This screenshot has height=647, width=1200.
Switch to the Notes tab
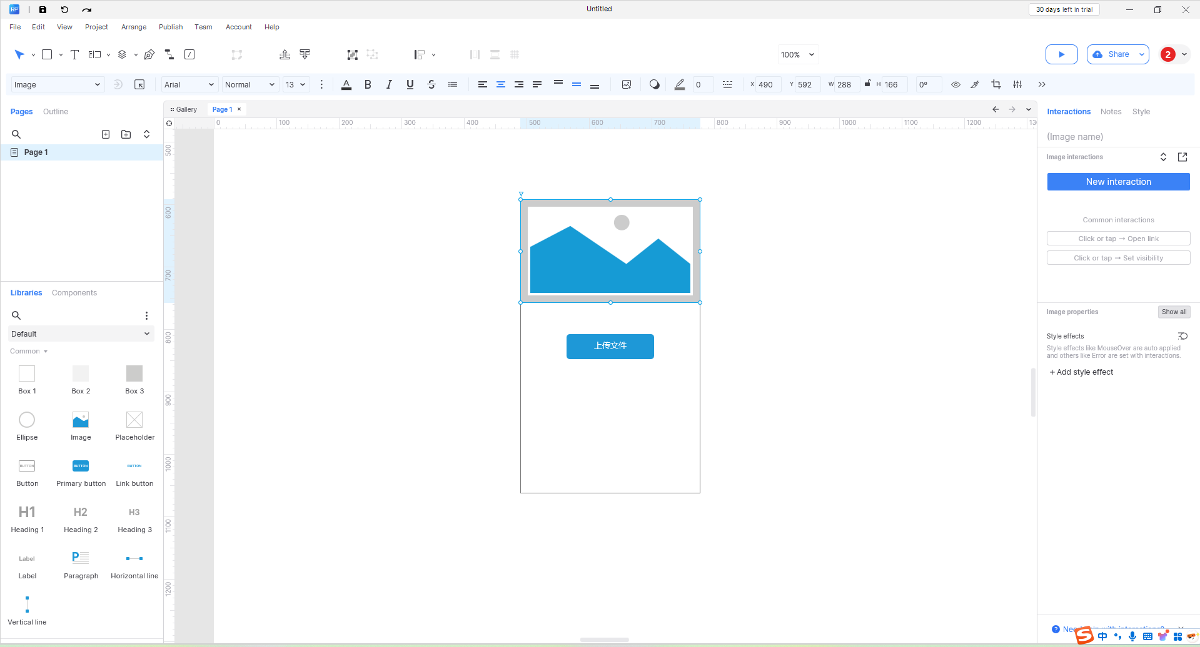tap(1111, 112)
